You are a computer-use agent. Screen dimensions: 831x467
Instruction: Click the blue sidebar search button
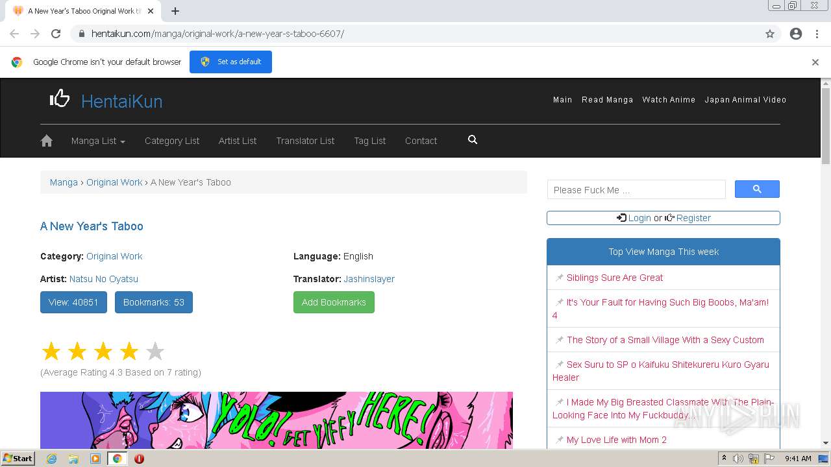coord(757,189)
